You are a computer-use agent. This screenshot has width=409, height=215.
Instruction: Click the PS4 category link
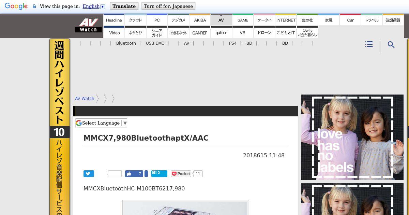tap(233, 43)
